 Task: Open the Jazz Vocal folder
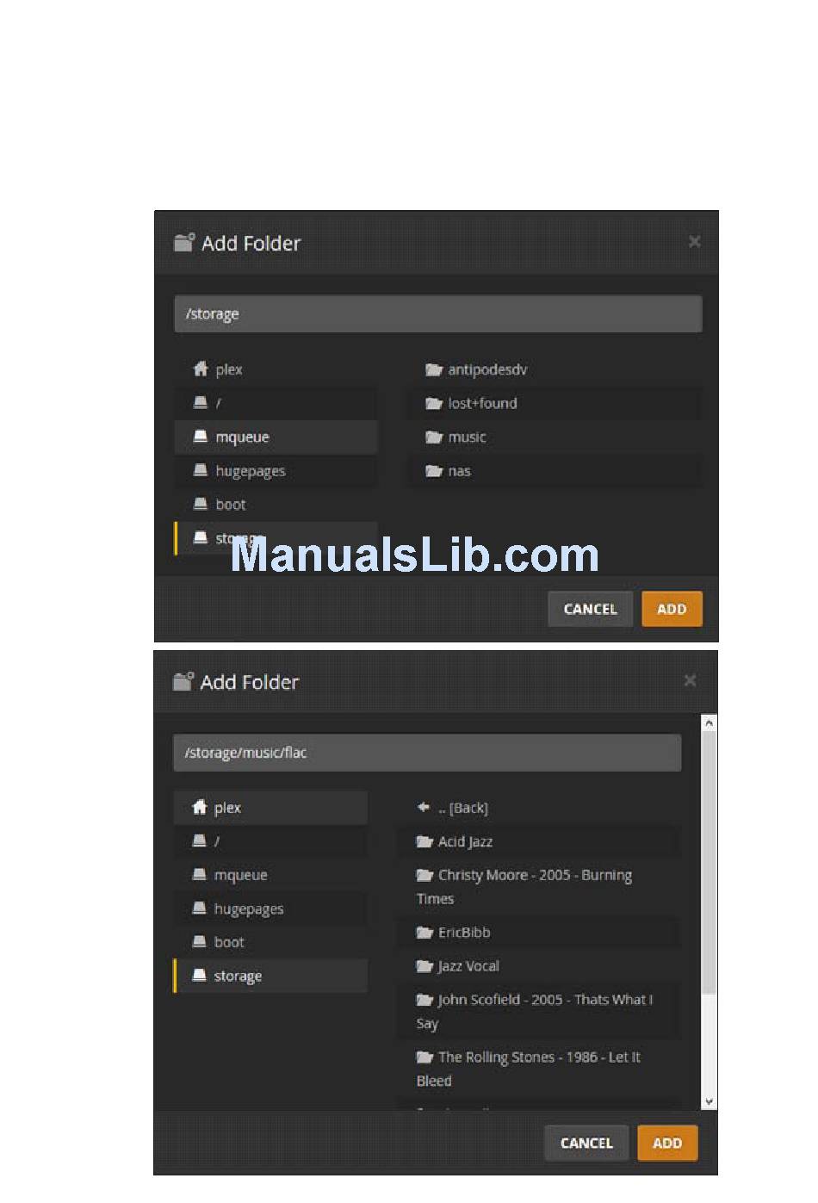(538, 965)
